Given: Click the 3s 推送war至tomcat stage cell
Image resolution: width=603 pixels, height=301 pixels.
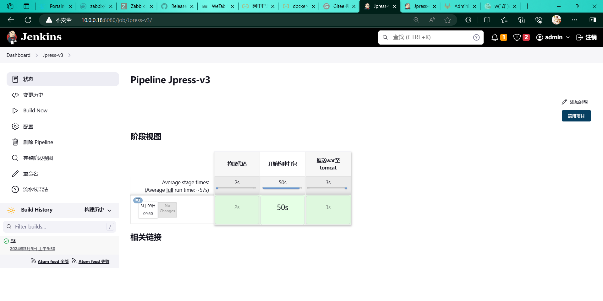Looking at the screenshot, I should [328, 210].
